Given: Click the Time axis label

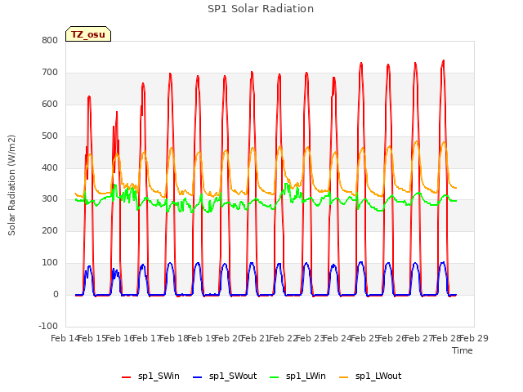Looking at the screenshot, I should [x=462, y=350].
